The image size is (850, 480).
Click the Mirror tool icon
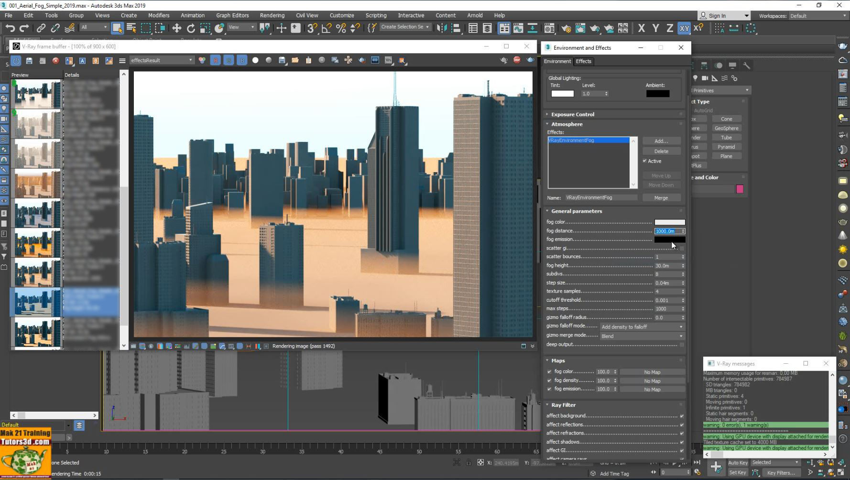(x=442, y=28)
